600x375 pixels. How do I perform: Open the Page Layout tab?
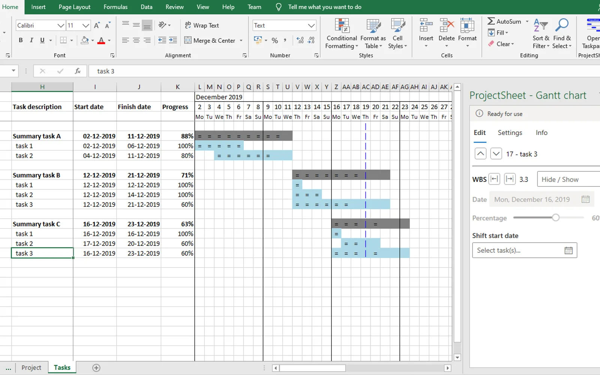point(74,7)
